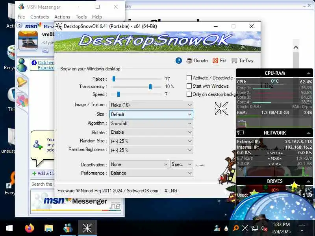This screenshot has height=236, width=315.
Task: Click the MSN Messenger contact avatar picture
Action: (x=28, y=41)
